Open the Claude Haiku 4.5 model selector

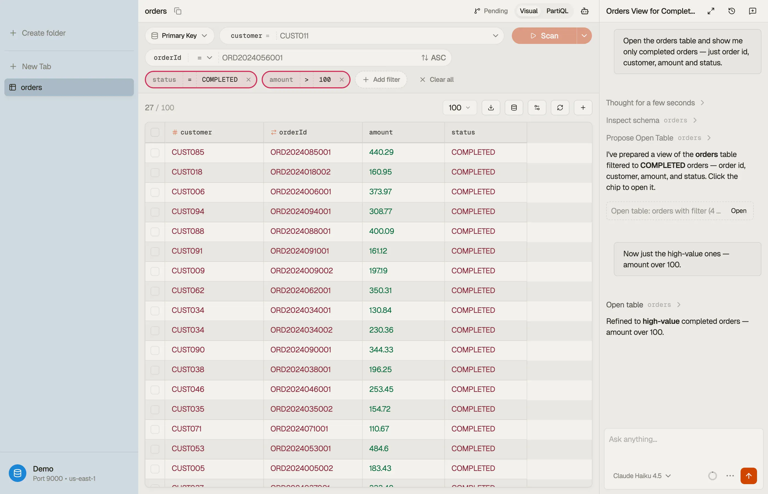(x=642, y=476)
